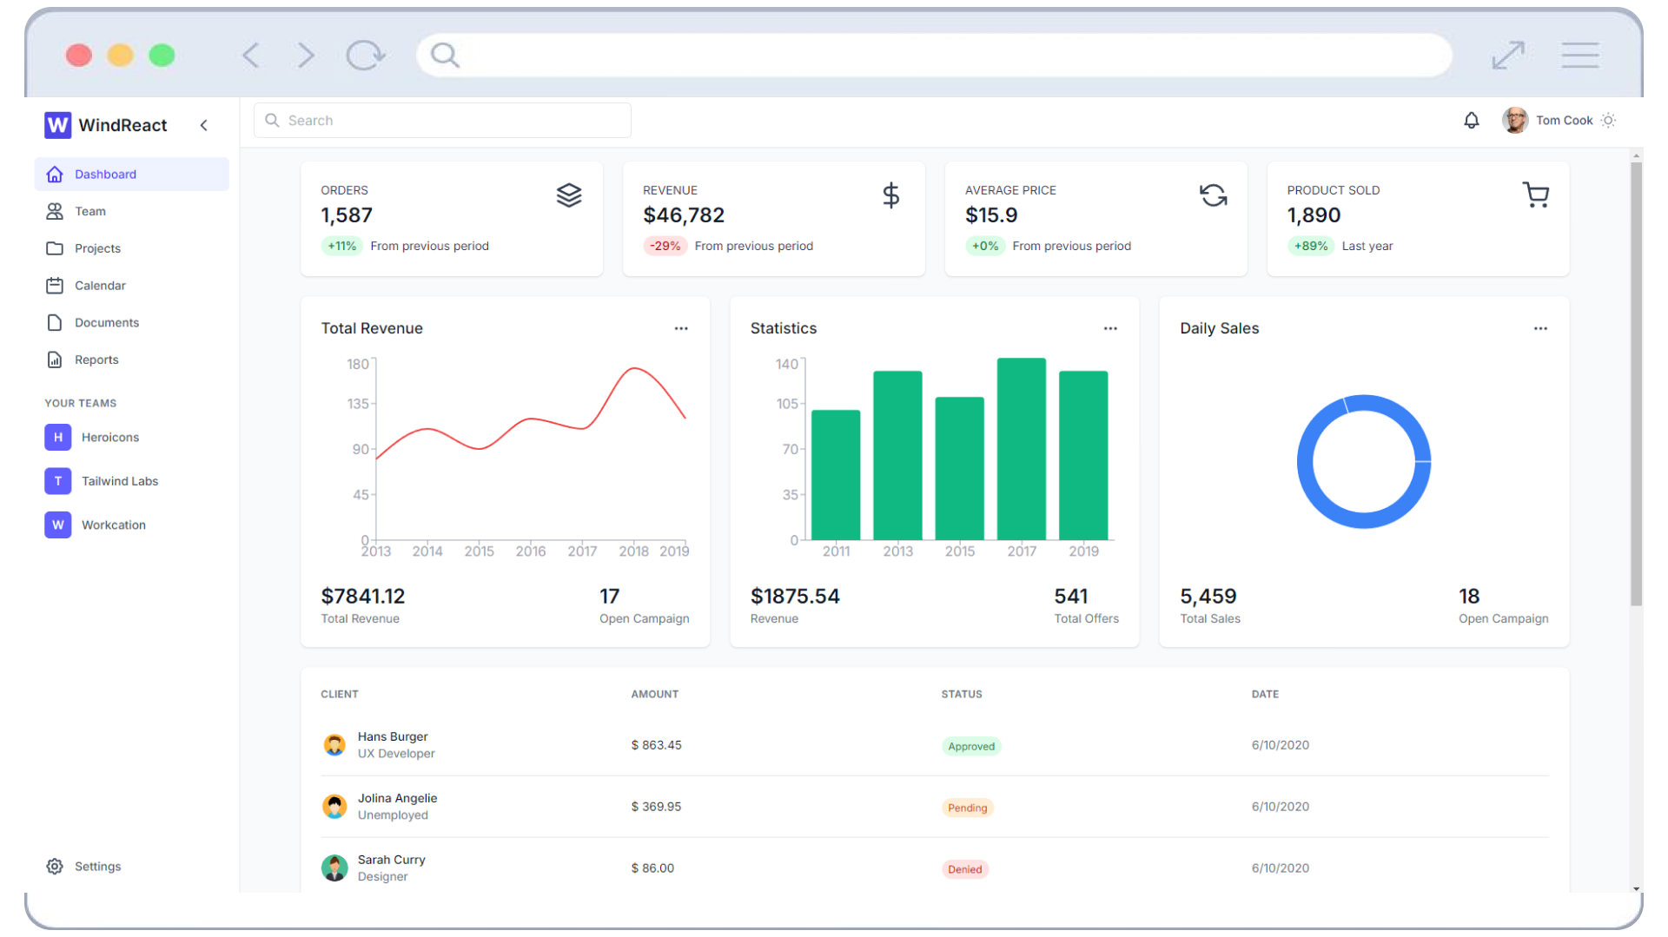Click Sarah Curry's avatar
This screenshot has width=1668, height=937.
(334, 868)
